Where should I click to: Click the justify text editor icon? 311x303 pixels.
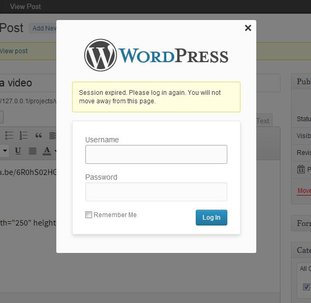32,151
